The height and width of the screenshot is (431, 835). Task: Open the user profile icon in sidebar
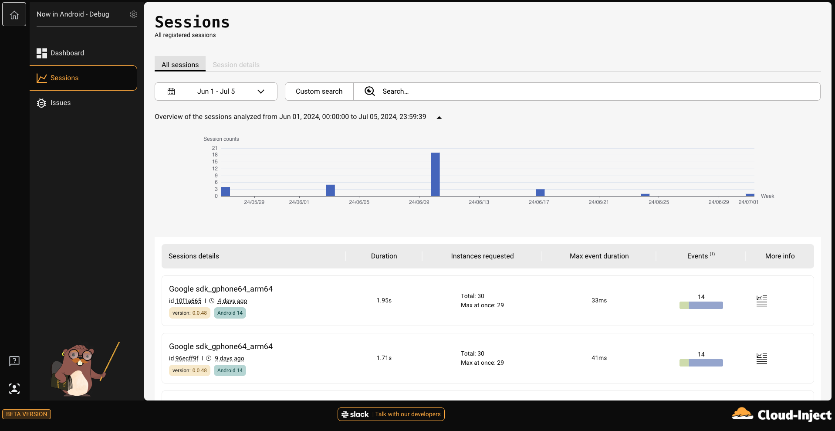tap(14, 389)
